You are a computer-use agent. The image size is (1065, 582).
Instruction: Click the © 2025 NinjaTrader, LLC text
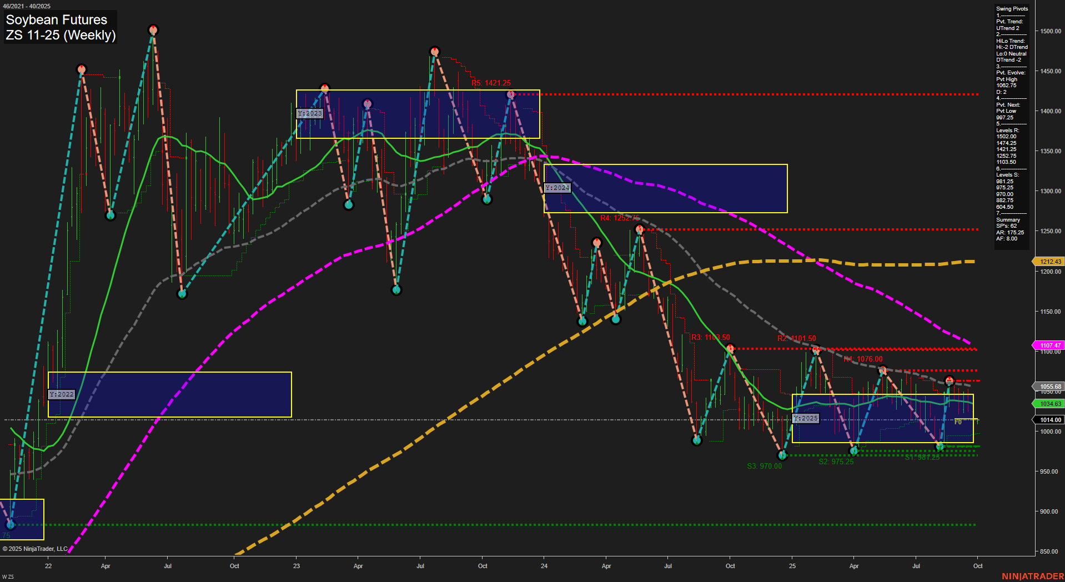click(x=36, y=549)
